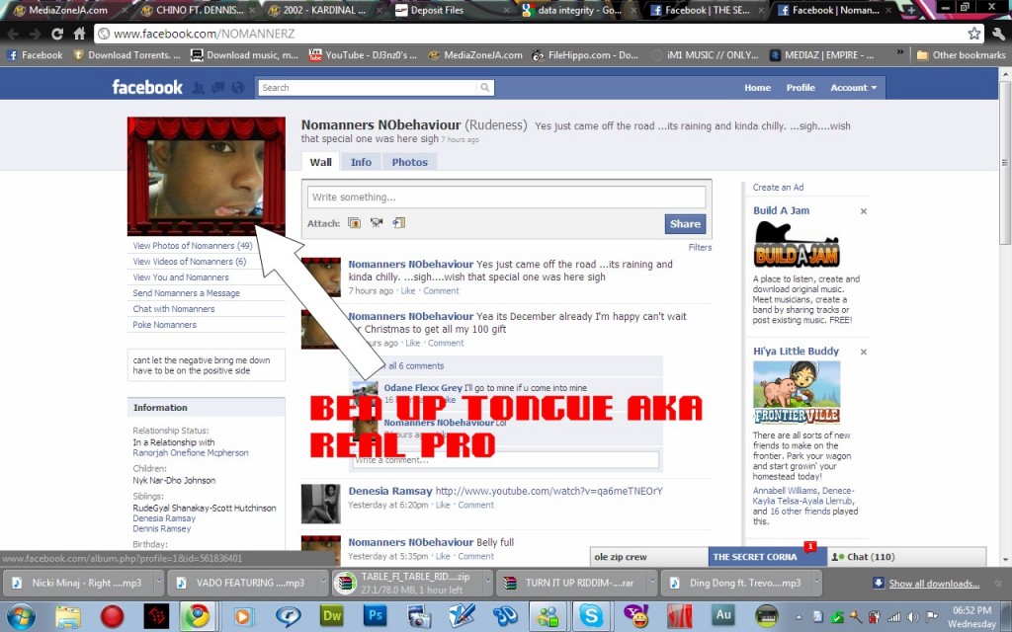The width and height of the screenshot is (1012, 632).
Task: Click the attach link icon
Action: click(398, 223)
